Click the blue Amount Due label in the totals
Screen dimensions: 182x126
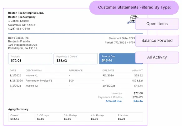pyautogui.click(x=114, y=101)
